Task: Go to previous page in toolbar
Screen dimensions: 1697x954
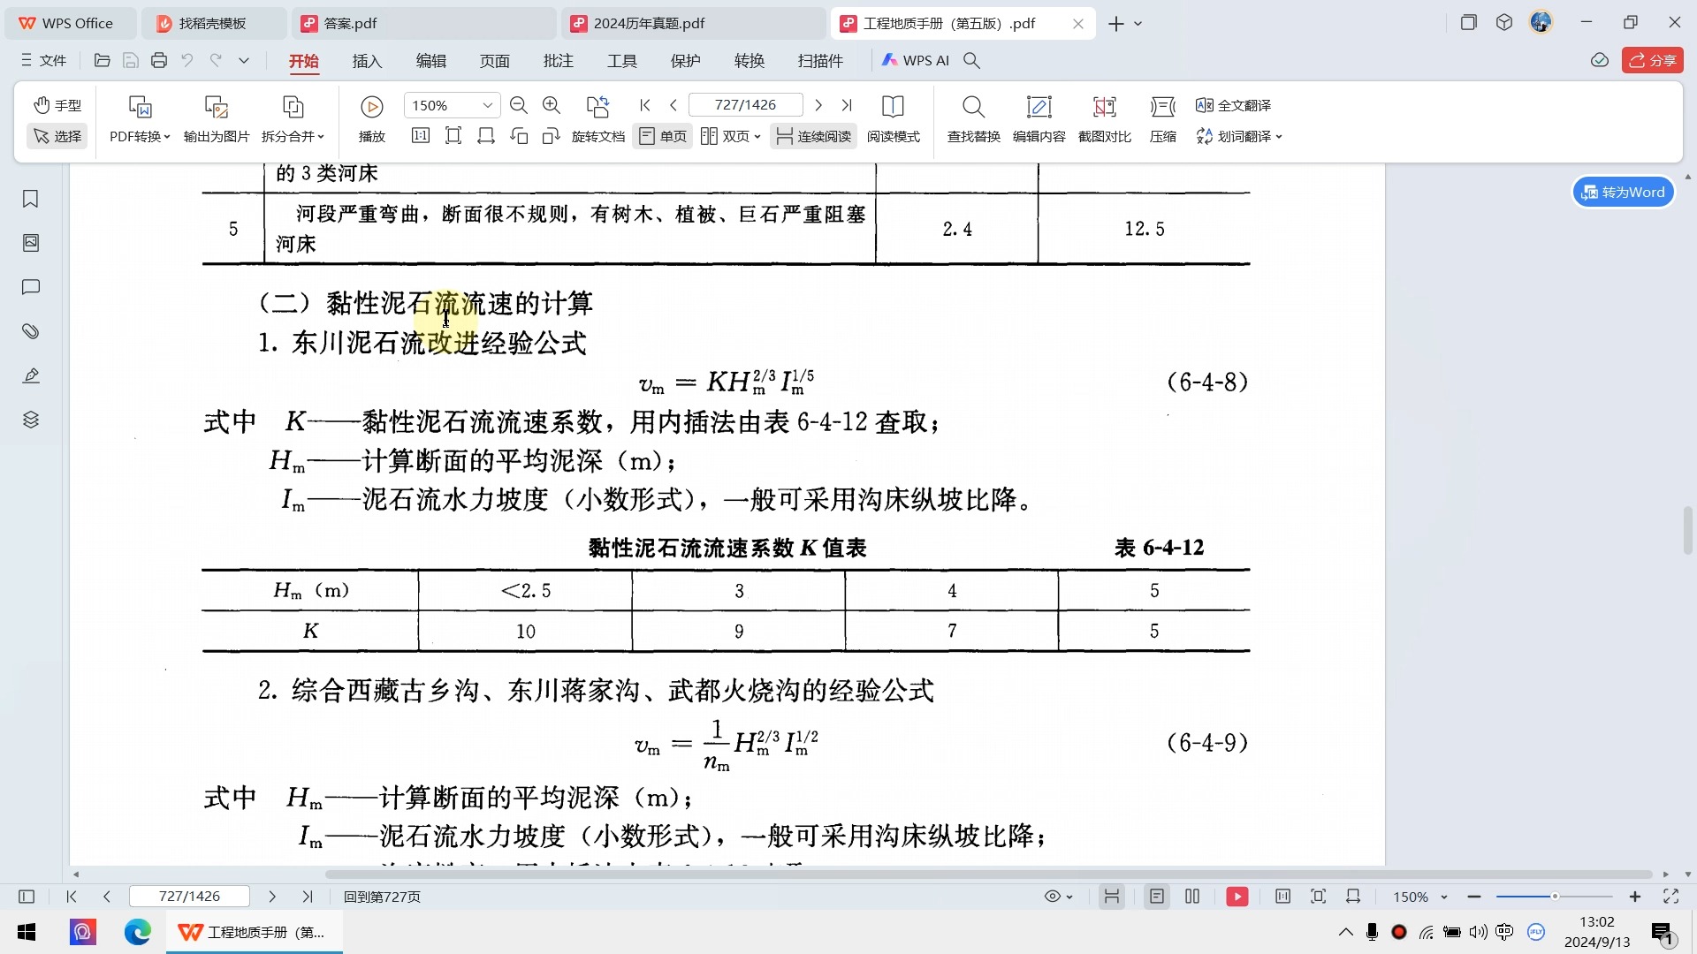Action: [x=673, y=105]
